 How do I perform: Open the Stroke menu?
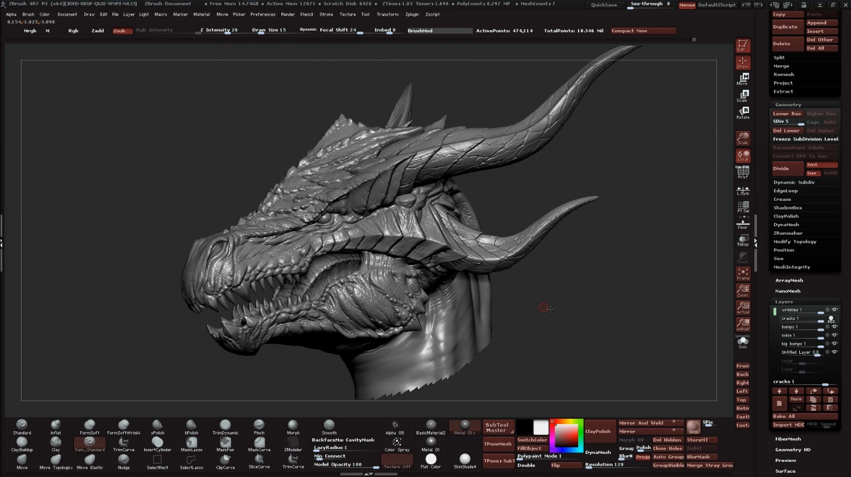(326, 15)
